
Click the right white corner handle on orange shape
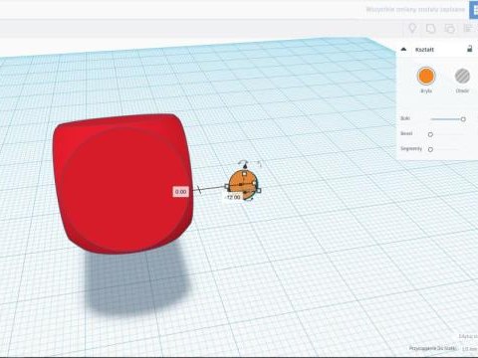pos(259,190)
